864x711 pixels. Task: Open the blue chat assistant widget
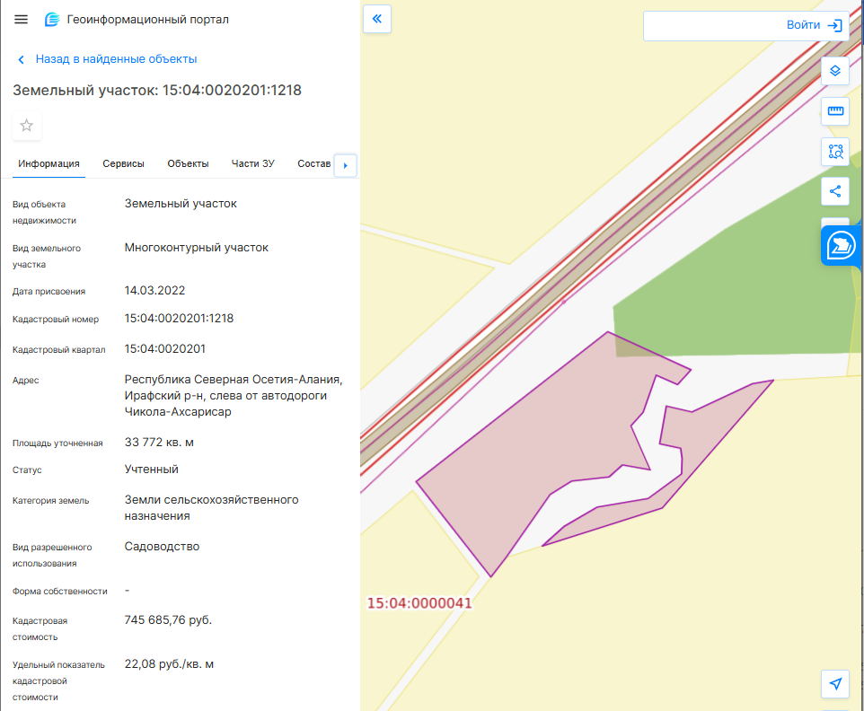(x=841, y=246)
